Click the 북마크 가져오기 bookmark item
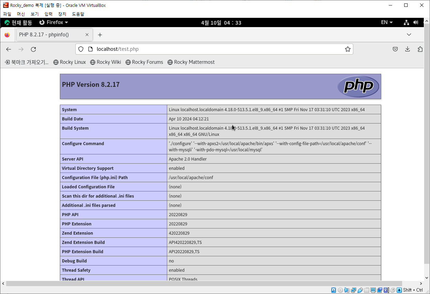The width and height of the screenshot is (430, 294). coord(26,62)
